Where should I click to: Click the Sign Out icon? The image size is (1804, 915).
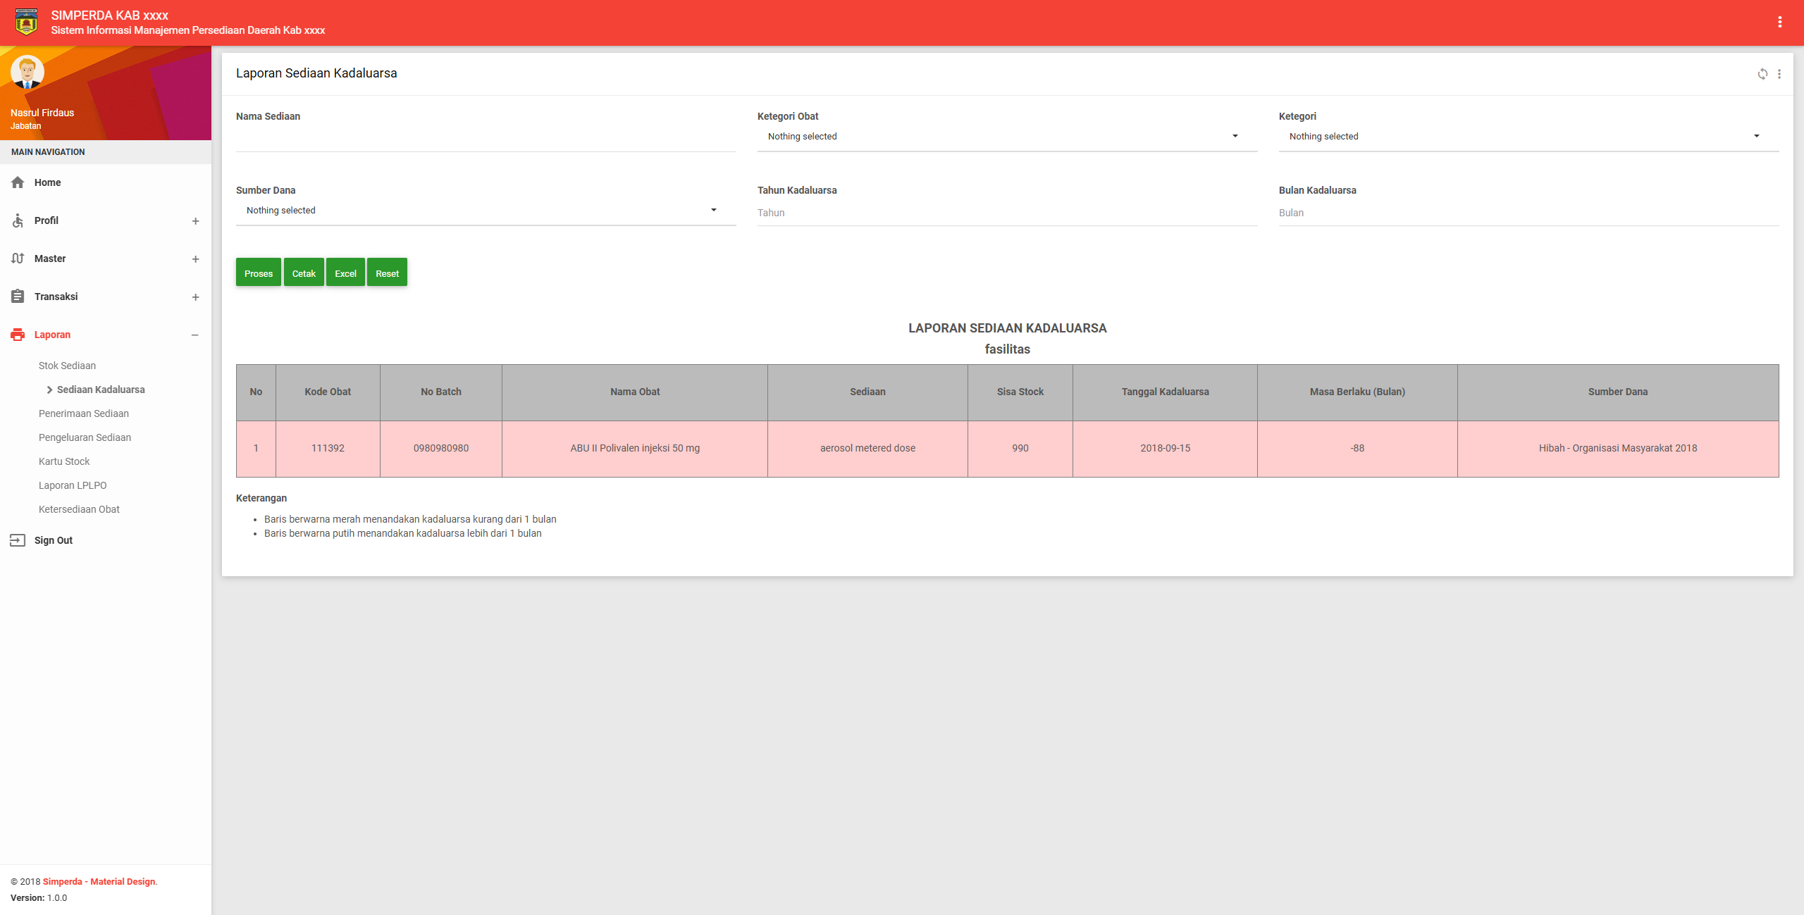tap(18, 540)
